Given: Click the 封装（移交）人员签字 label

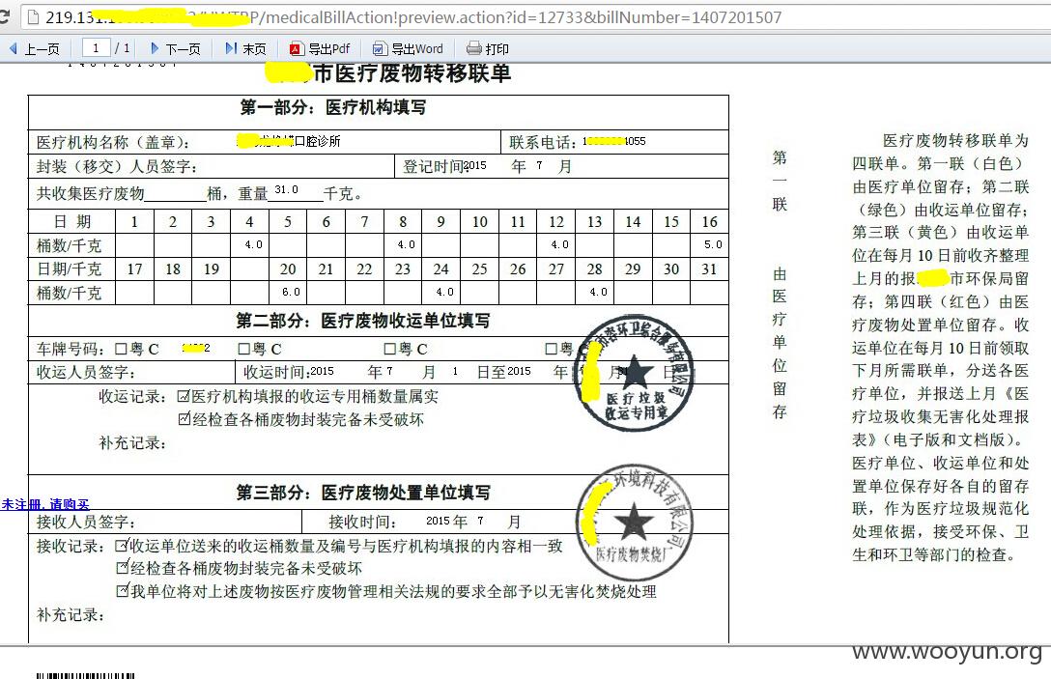Looking at the screenshot, I should click(x=117, y=166).
